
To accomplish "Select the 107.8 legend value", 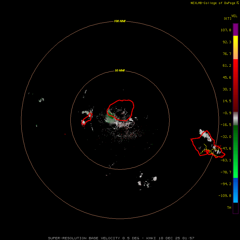I will [226, 30].
